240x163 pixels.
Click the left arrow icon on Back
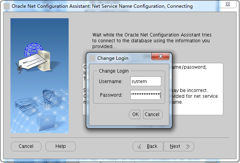[x=139, y=146]
